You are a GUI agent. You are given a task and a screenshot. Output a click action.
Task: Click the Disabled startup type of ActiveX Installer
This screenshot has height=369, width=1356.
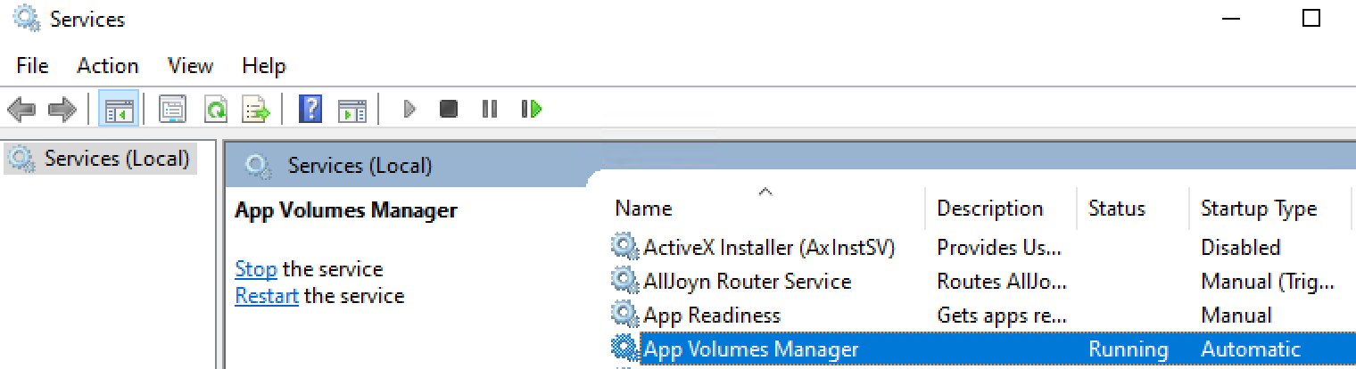[x=1240, y=247]
